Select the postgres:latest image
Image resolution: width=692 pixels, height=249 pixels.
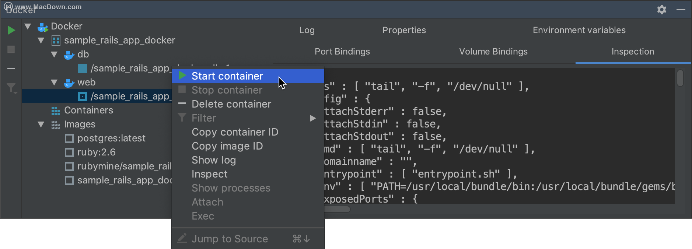coord(112,138)
